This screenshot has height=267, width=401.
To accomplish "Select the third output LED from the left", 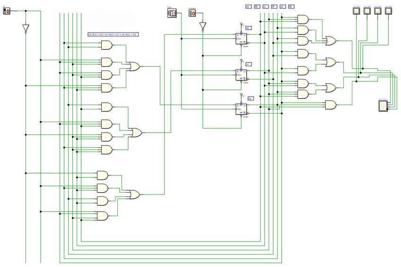I will [378, 11].
